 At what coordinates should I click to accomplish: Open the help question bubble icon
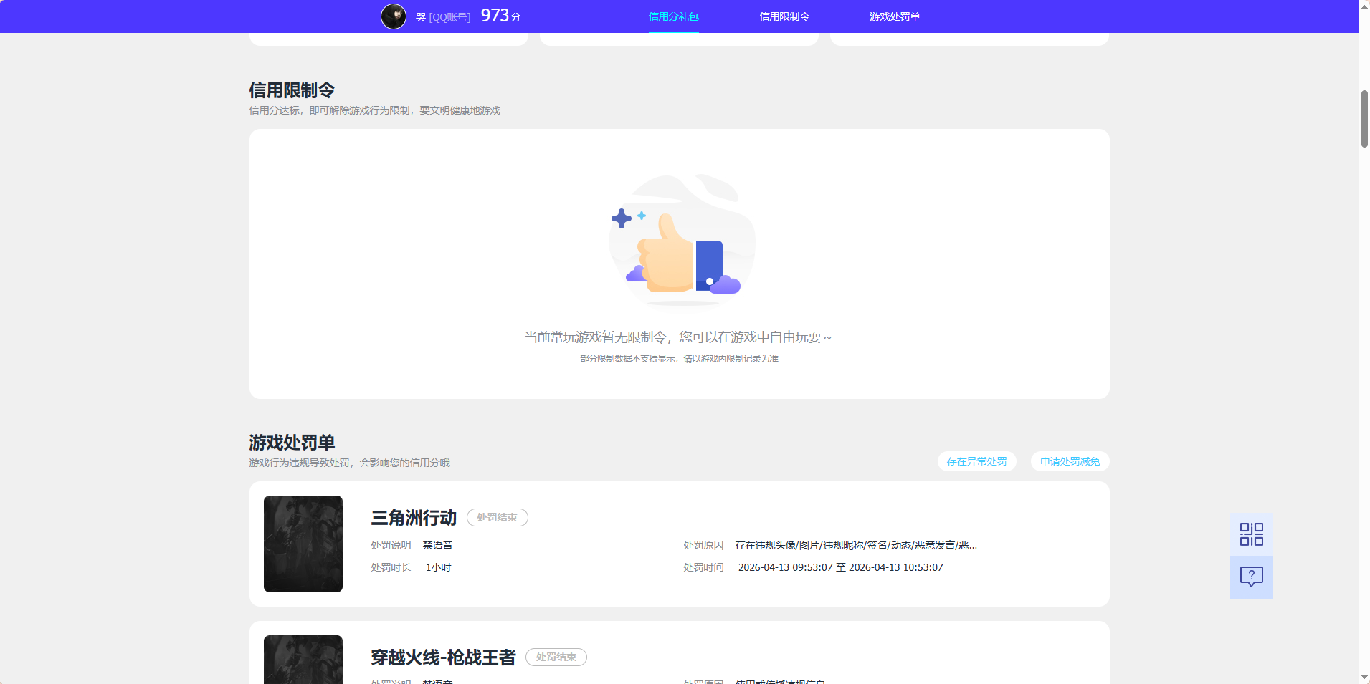pyautogui.click(x=1251, y=577)
